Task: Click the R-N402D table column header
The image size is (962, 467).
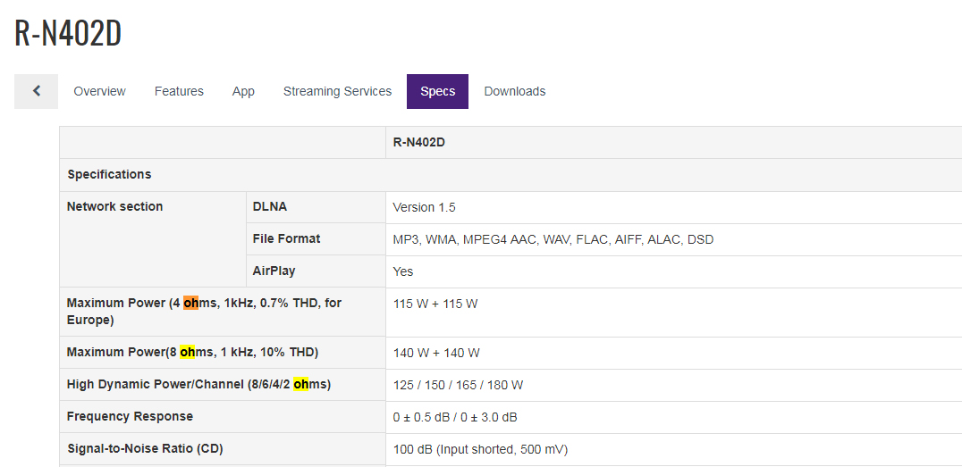Action: (418, 142)
